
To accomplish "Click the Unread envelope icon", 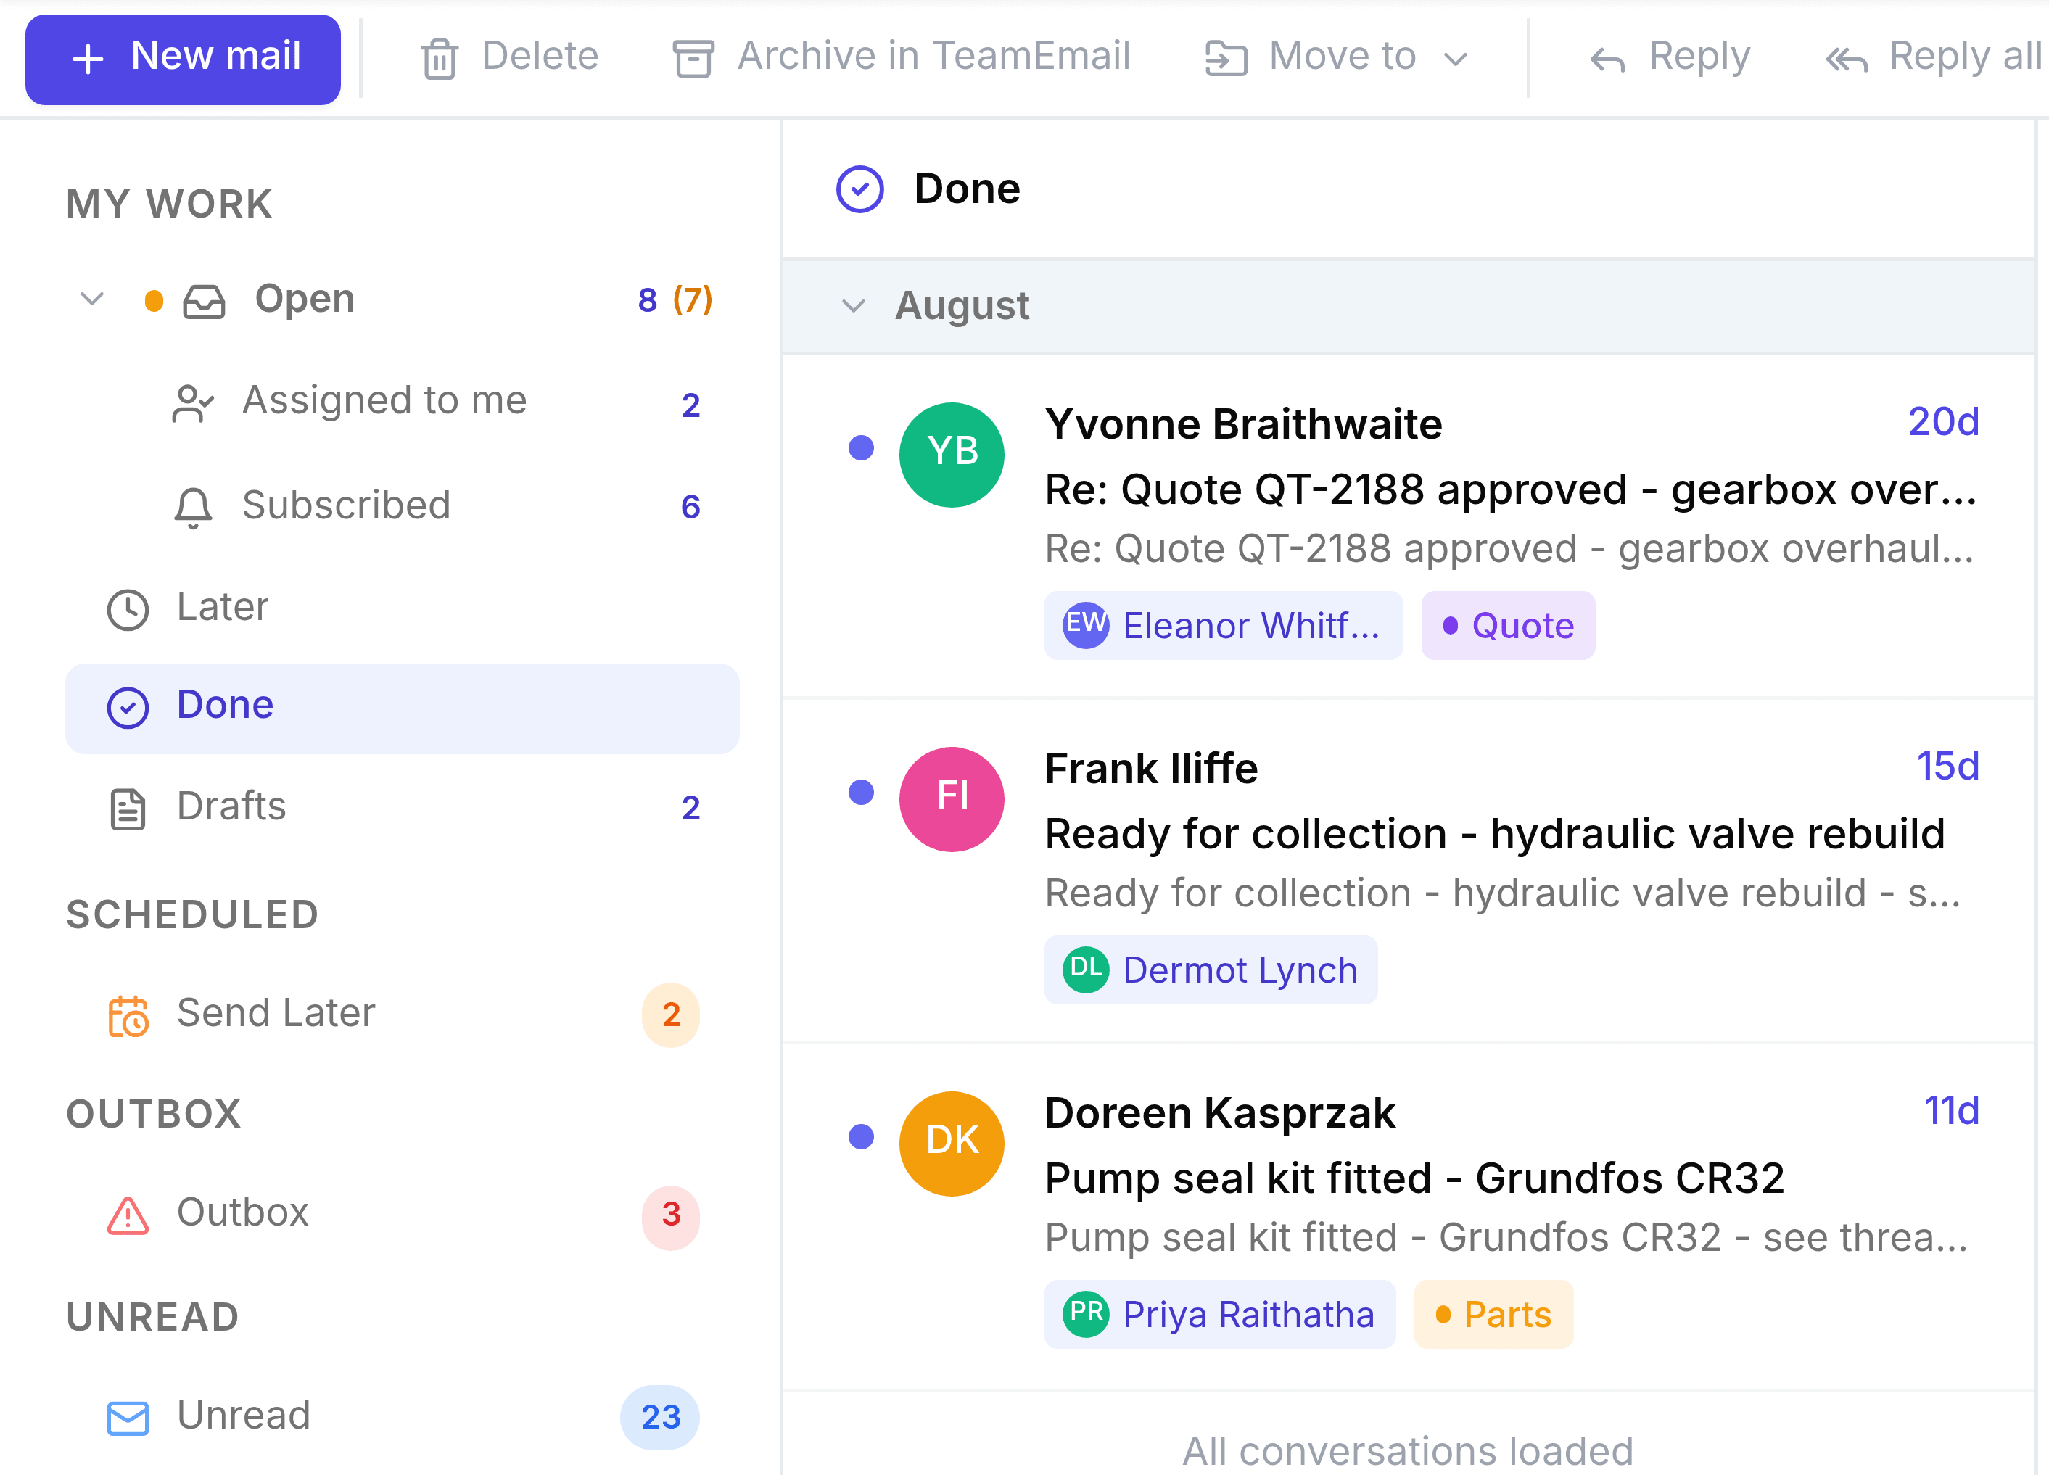I will pos(128,1417).
